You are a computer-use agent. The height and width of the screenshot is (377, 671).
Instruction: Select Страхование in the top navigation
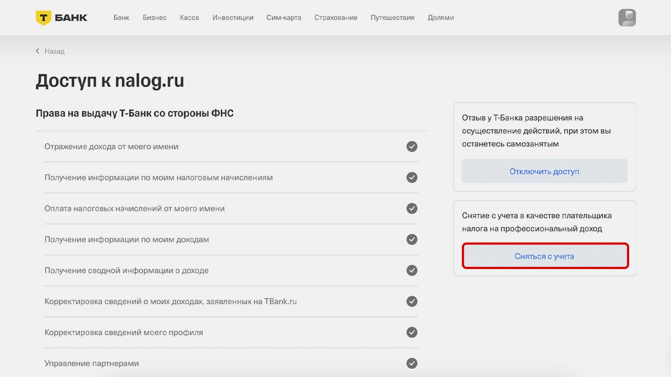pyautogui.click(x=335, y=18)
